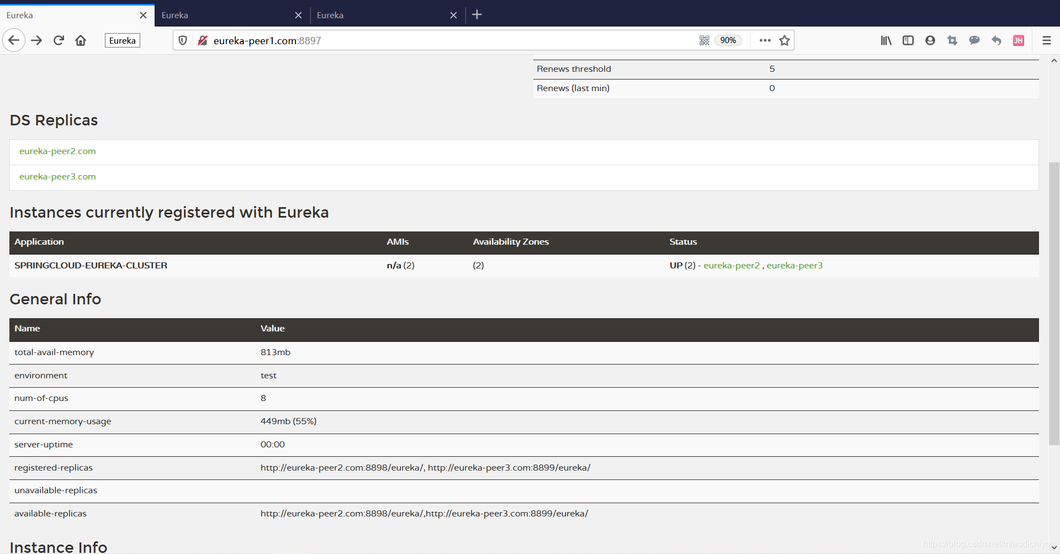Viewport: 1060px width, 554px height.
Task: Open the Library bookshelf icon
Action: (x=886, y=40)
